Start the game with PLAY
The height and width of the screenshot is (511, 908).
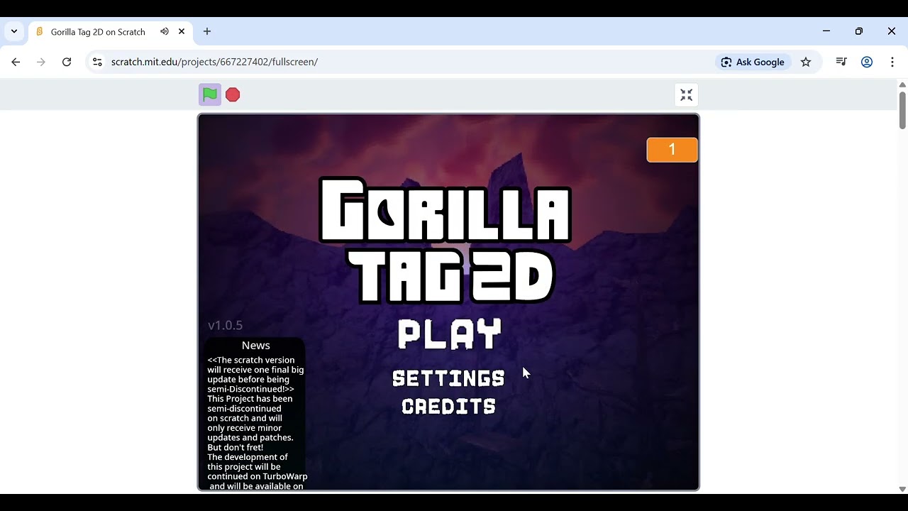(x=450, y=334)
